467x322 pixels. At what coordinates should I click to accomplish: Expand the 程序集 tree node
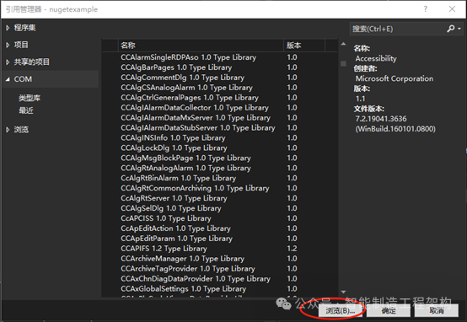click(x=8, y=28)
